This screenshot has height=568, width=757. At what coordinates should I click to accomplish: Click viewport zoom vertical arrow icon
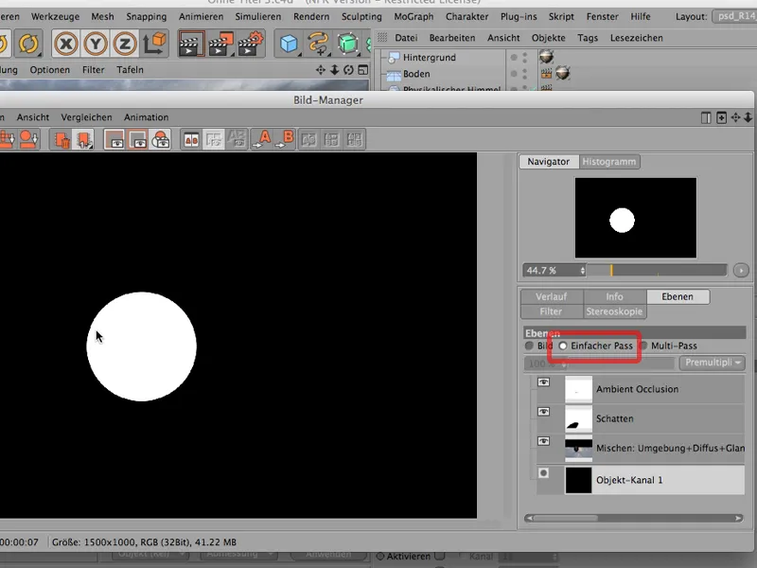tap(335, 70)
